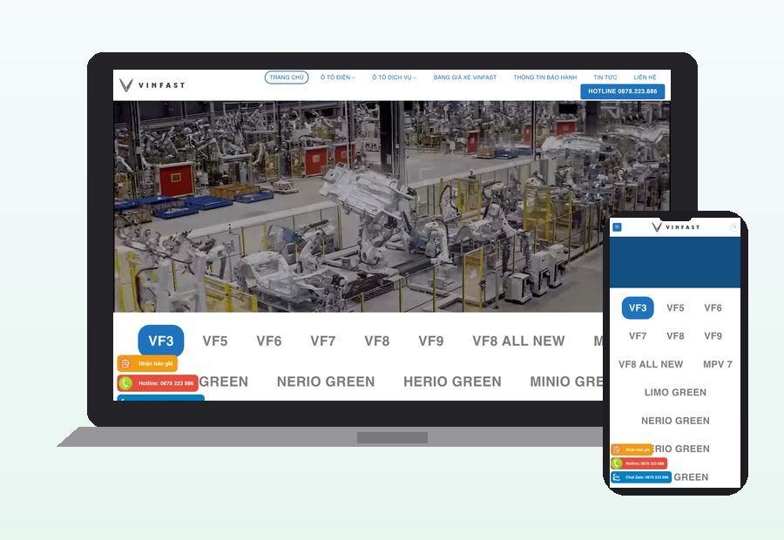Select the VF3 tab on the laptop
Screen dimensions: 784x540
(161, 341)
